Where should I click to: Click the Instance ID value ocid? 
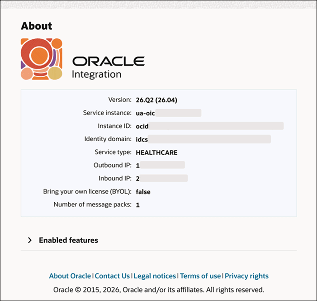tap(142, 126)
